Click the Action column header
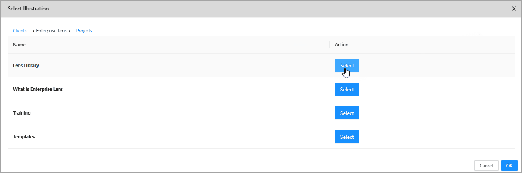 pos(341,45)
